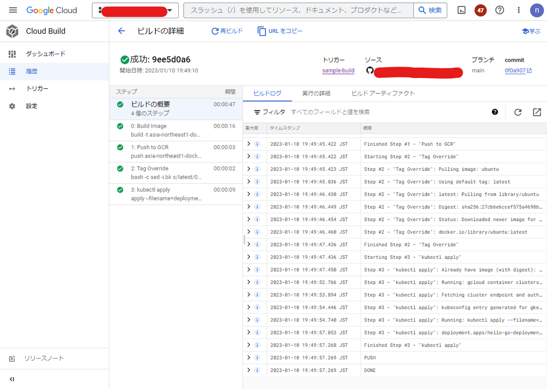Click the 00:00:47 total duration
The image size is (547, 389).
(x=224, y=104)
